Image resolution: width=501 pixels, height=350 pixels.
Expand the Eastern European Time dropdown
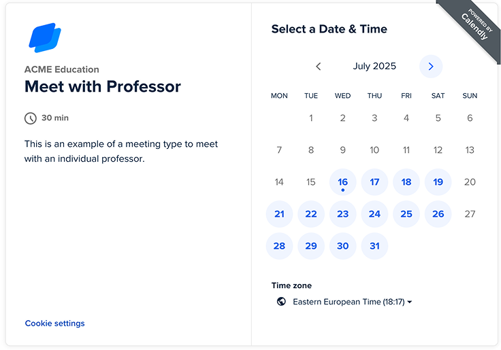[x=353, y=302]
